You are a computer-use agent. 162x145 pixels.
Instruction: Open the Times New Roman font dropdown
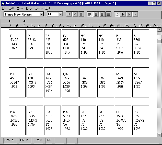[x=42, y=14]
